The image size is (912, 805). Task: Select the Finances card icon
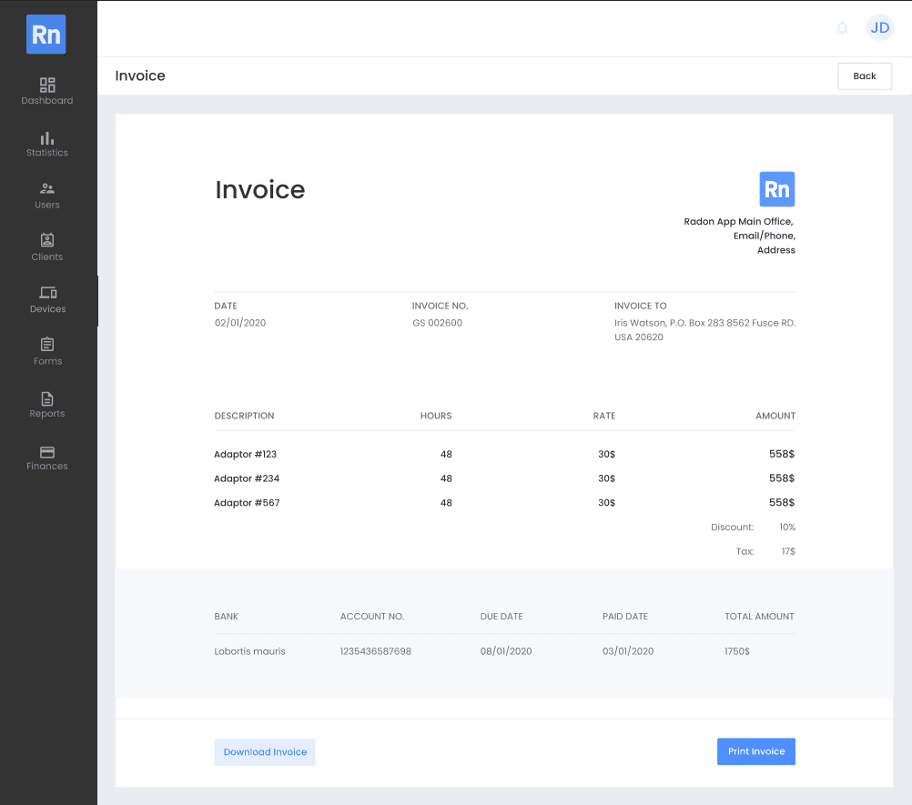47,452
